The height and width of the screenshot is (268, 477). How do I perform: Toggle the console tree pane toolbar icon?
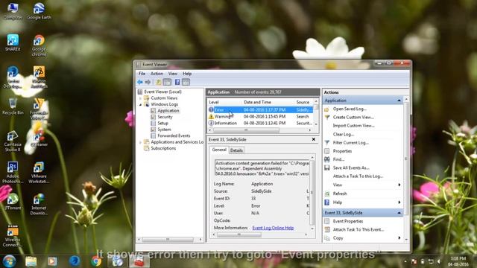167,82
